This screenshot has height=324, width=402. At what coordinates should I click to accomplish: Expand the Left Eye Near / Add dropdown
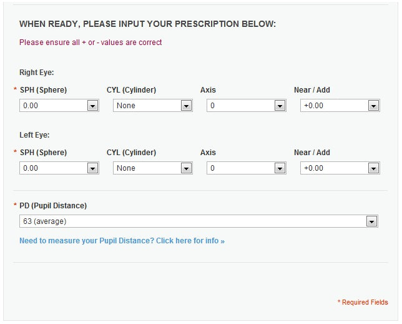(340, 168)
